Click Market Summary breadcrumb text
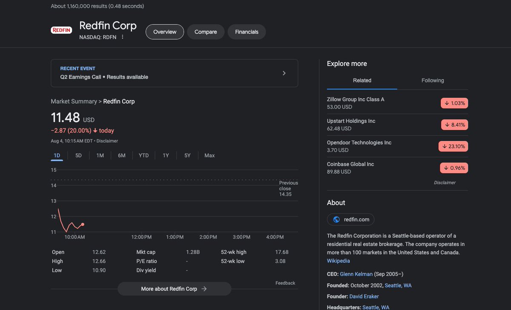 74,101
